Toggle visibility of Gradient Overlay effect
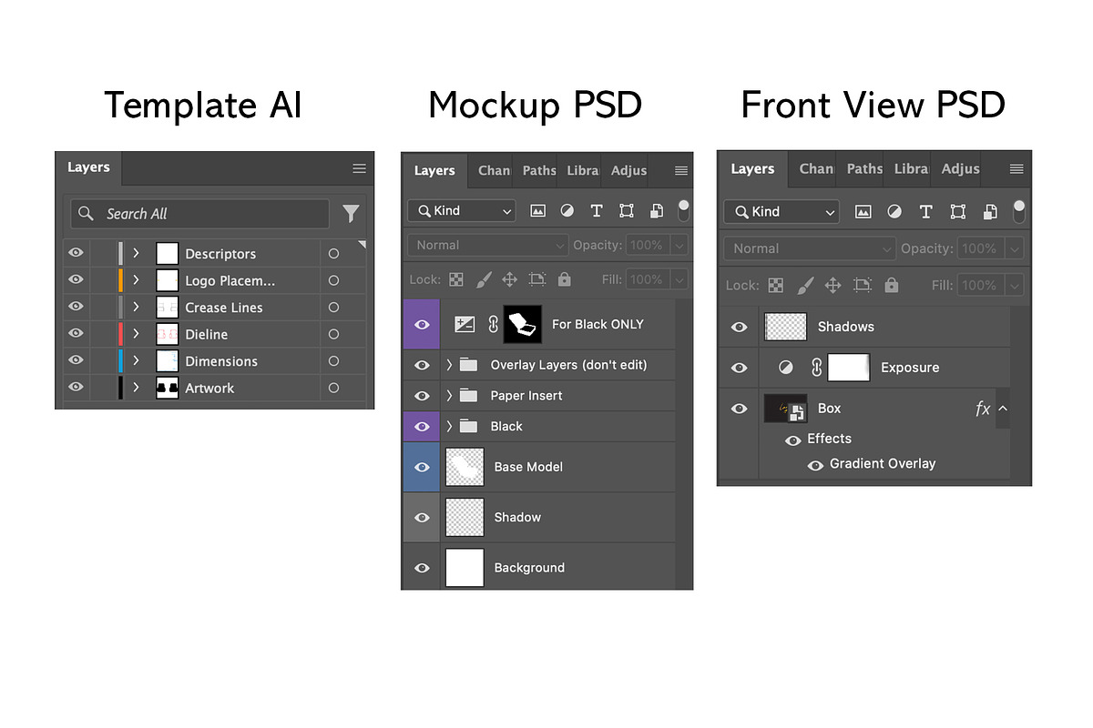1093x728 pixels. (815, 464)
